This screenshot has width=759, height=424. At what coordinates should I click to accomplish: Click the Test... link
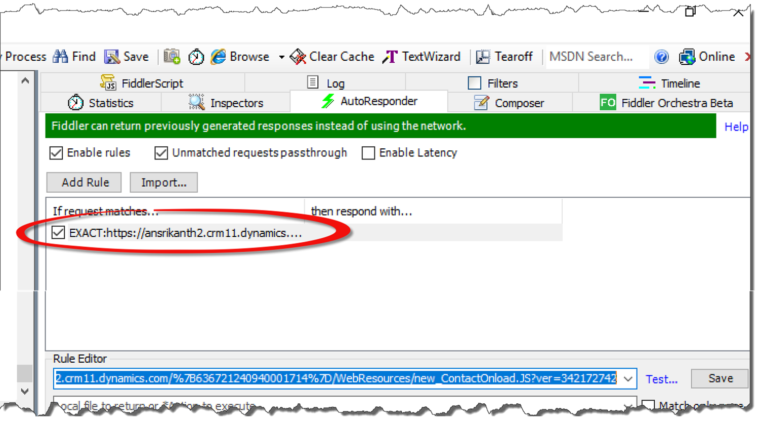(x=661, y=379)
